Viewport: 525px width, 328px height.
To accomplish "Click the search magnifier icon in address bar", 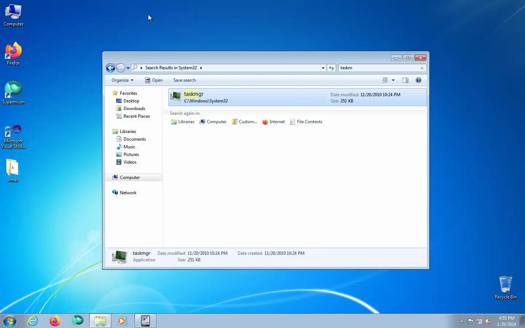I will [135, 67].
